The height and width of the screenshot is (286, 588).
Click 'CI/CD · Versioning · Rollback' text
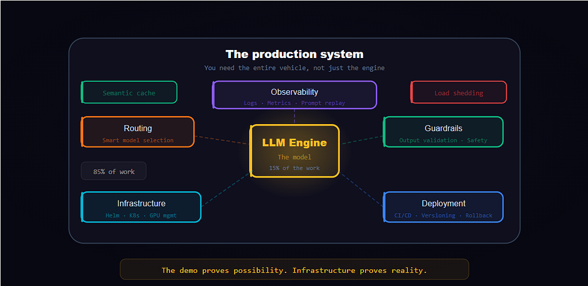click(443, 215)
